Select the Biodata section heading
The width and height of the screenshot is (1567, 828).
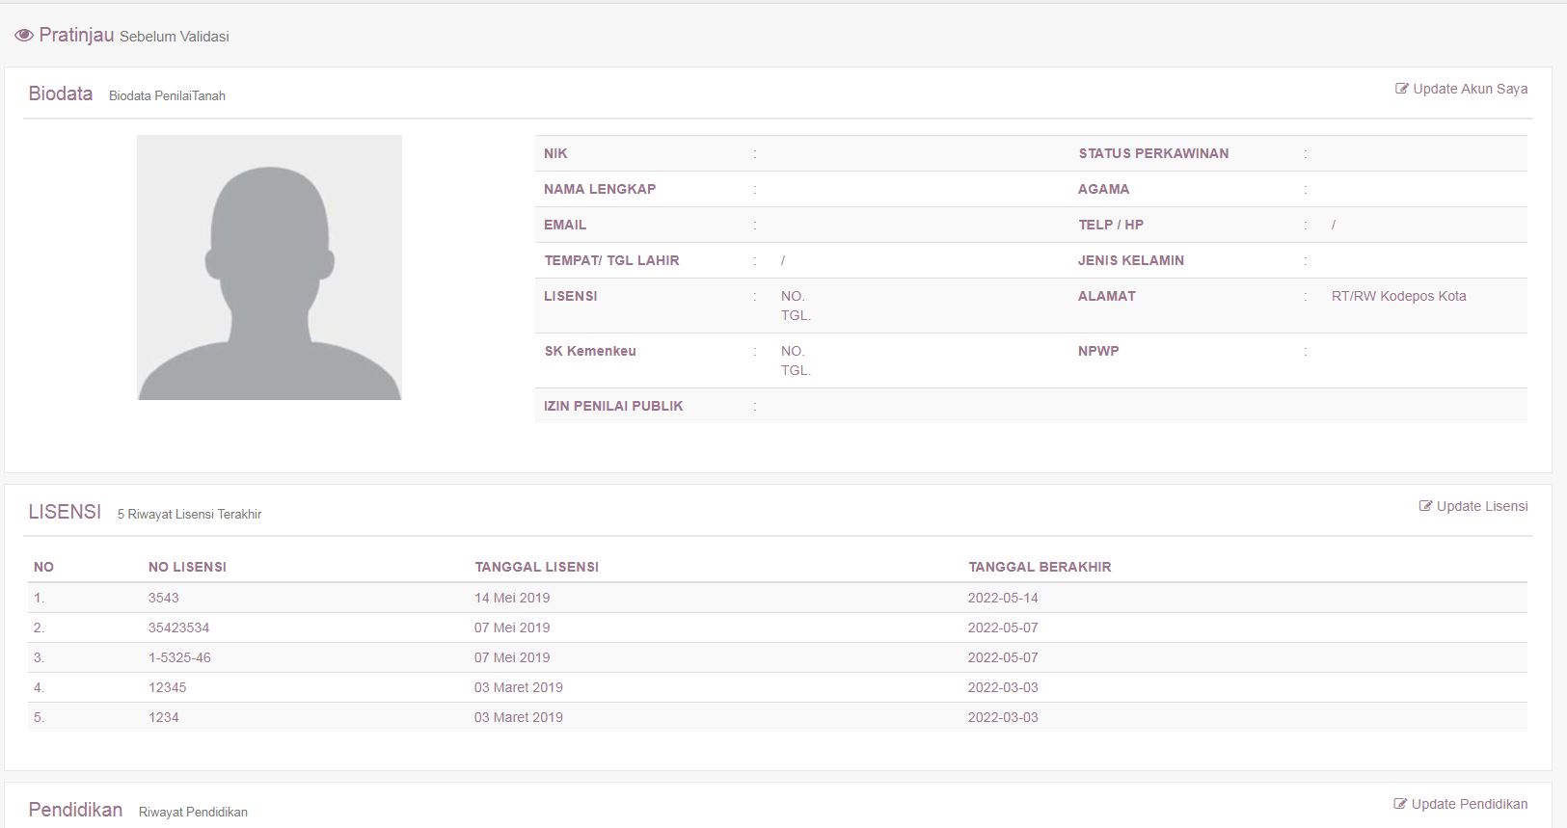click(x=61, y=93)
